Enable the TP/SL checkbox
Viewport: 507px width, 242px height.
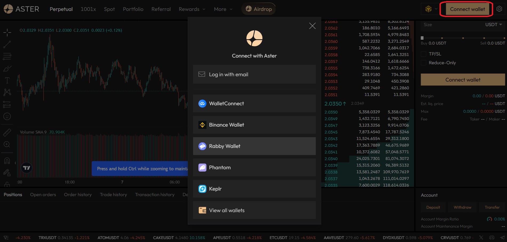[423, 54]
